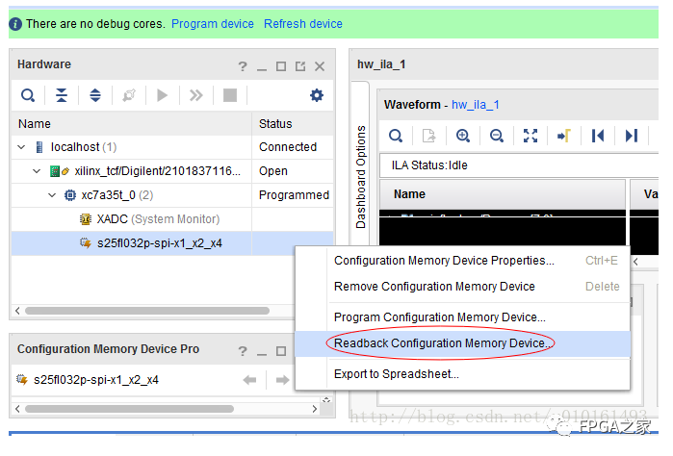Click the back arrow in properties panel

pos(249,380)
